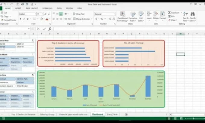Viewport: 205px width, 123px height.
Task: Clear filter on Sales Area slicer
Action: coord(33,75)
